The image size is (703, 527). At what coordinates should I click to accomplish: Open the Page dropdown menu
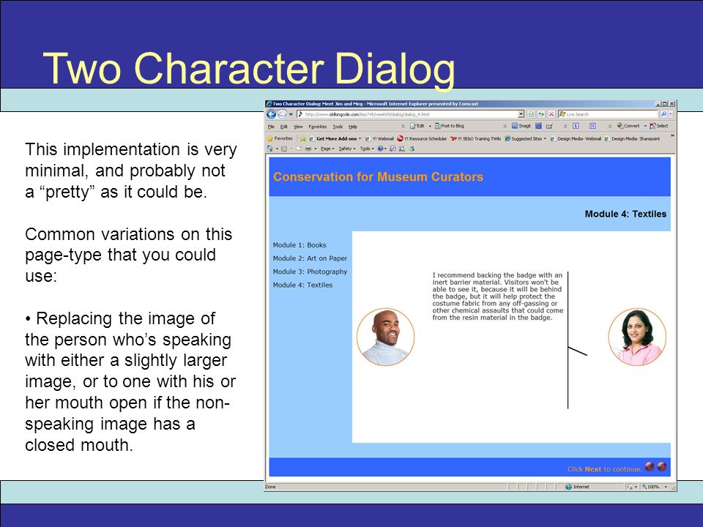(x=327, y=149)
